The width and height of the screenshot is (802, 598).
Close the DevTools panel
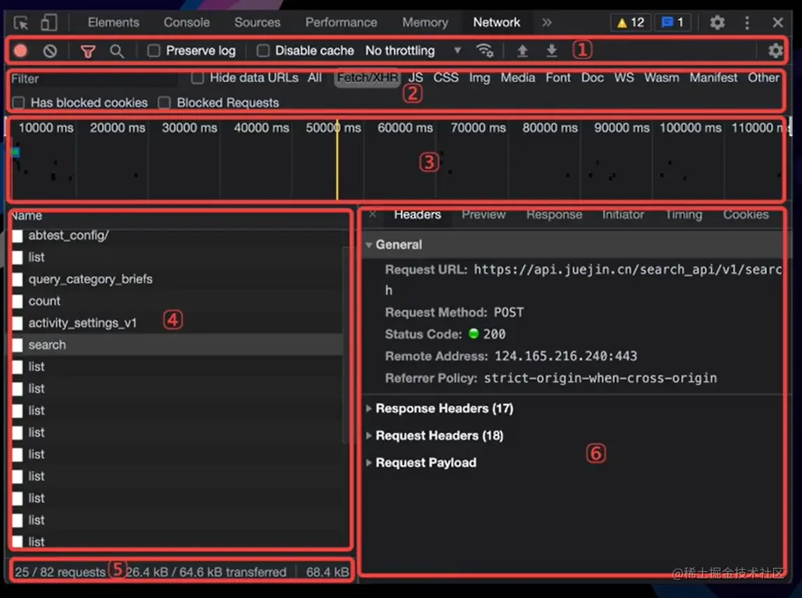pos(778,22)
